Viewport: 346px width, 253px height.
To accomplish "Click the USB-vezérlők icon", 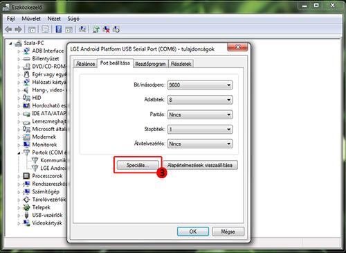I will click(26, 215).
